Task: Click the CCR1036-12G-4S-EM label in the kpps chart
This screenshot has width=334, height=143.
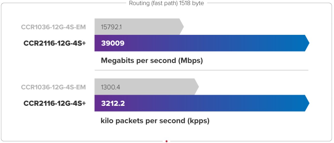Action: click(53, 87)
